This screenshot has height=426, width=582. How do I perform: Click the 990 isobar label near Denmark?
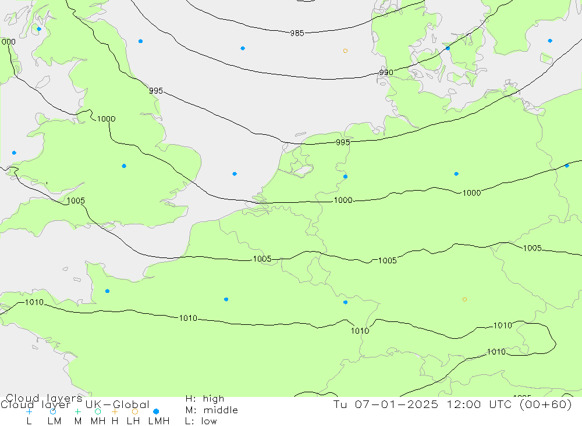(386, 72)
